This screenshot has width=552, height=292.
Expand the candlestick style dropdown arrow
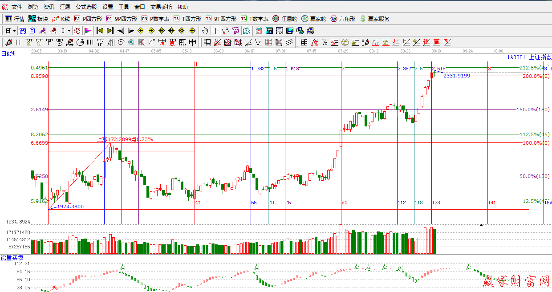tap(69, 31)
